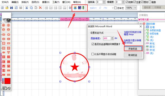Select the inverted triangle seal shape icon
Screen dimensions: 165x96
[8, 52]
